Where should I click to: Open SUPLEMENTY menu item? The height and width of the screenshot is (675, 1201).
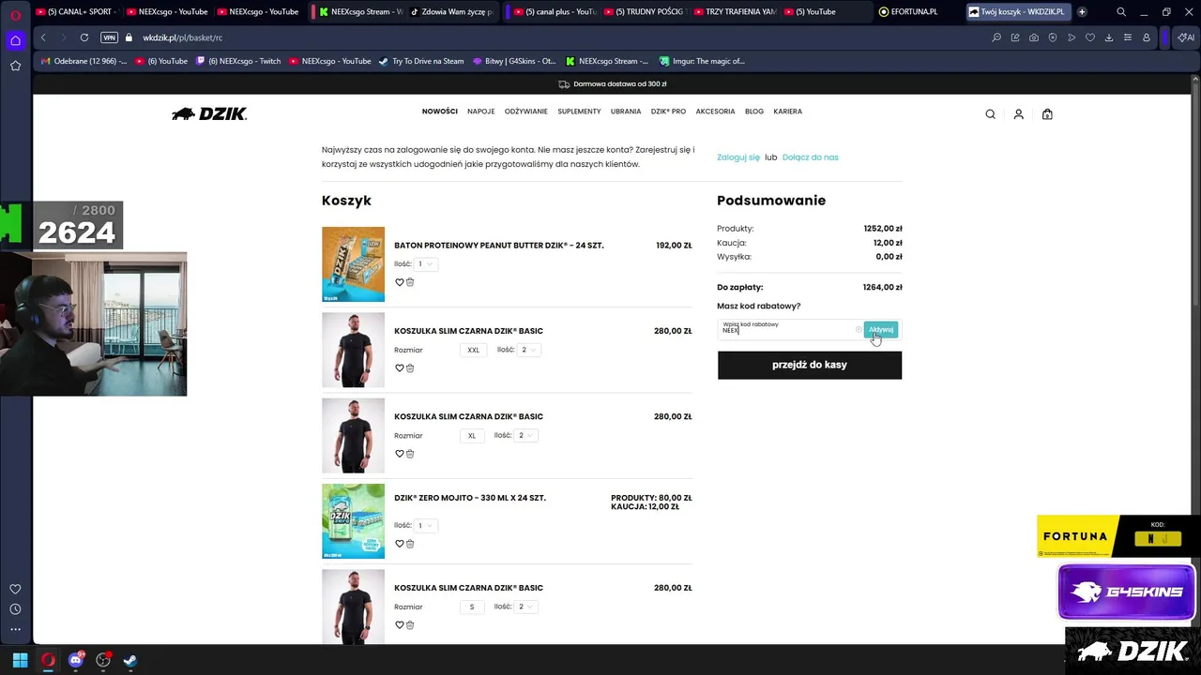tap(579, 112)
